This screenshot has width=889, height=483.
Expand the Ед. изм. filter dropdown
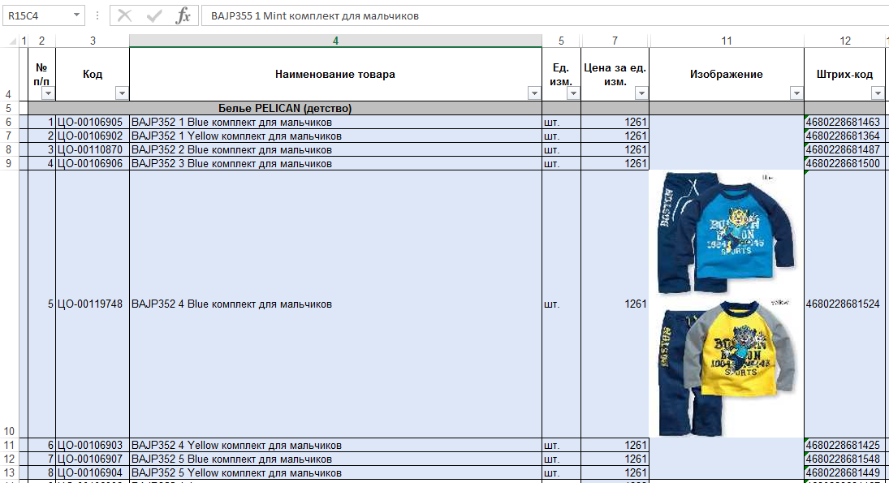(573, 93)
